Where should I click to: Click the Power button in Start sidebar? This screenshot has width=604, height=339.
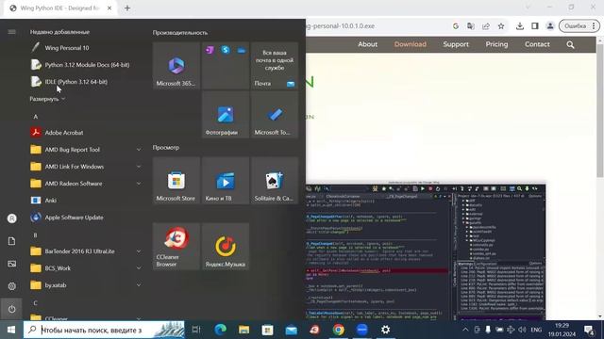(x=11, y=309)
